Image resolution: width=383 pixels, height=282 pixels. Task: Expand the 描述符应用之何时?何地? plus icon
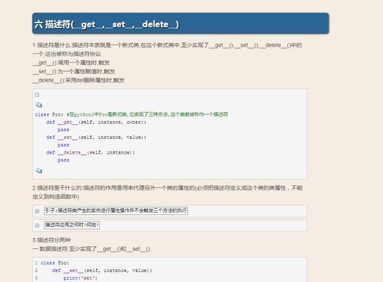37,226
